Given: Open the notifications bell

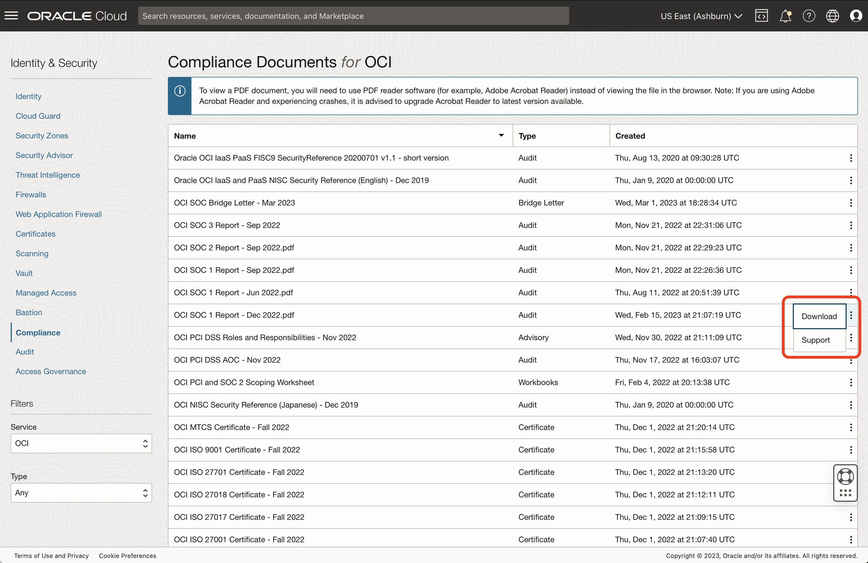Looking at the screenshot, I should [x=785, y=15].
